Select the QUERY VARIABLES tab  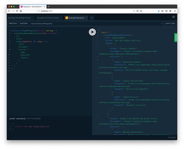(x=17, y=119)
